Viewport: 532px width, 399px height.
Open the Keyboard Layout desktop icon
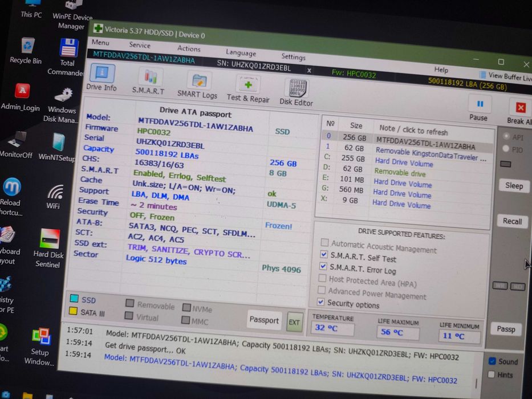[7, 235]
